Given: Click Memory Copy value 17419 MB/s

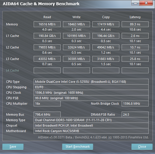Looking at the screenshot, I should tap(106, 24).
